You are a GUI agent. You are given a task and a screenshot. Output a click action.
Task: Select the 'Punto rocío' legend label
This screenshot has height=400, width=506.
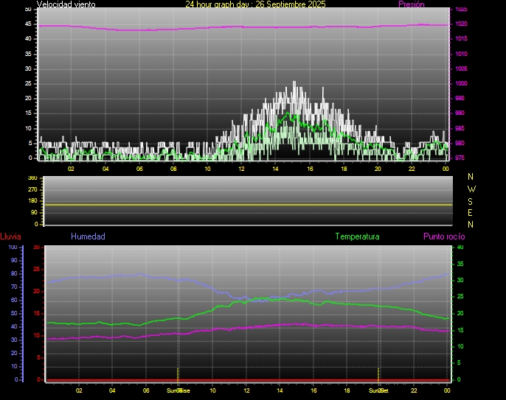[444, 236]
